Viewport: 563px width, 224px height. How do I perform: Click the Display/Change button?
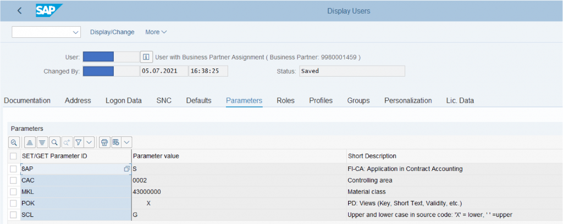point(112,32)
